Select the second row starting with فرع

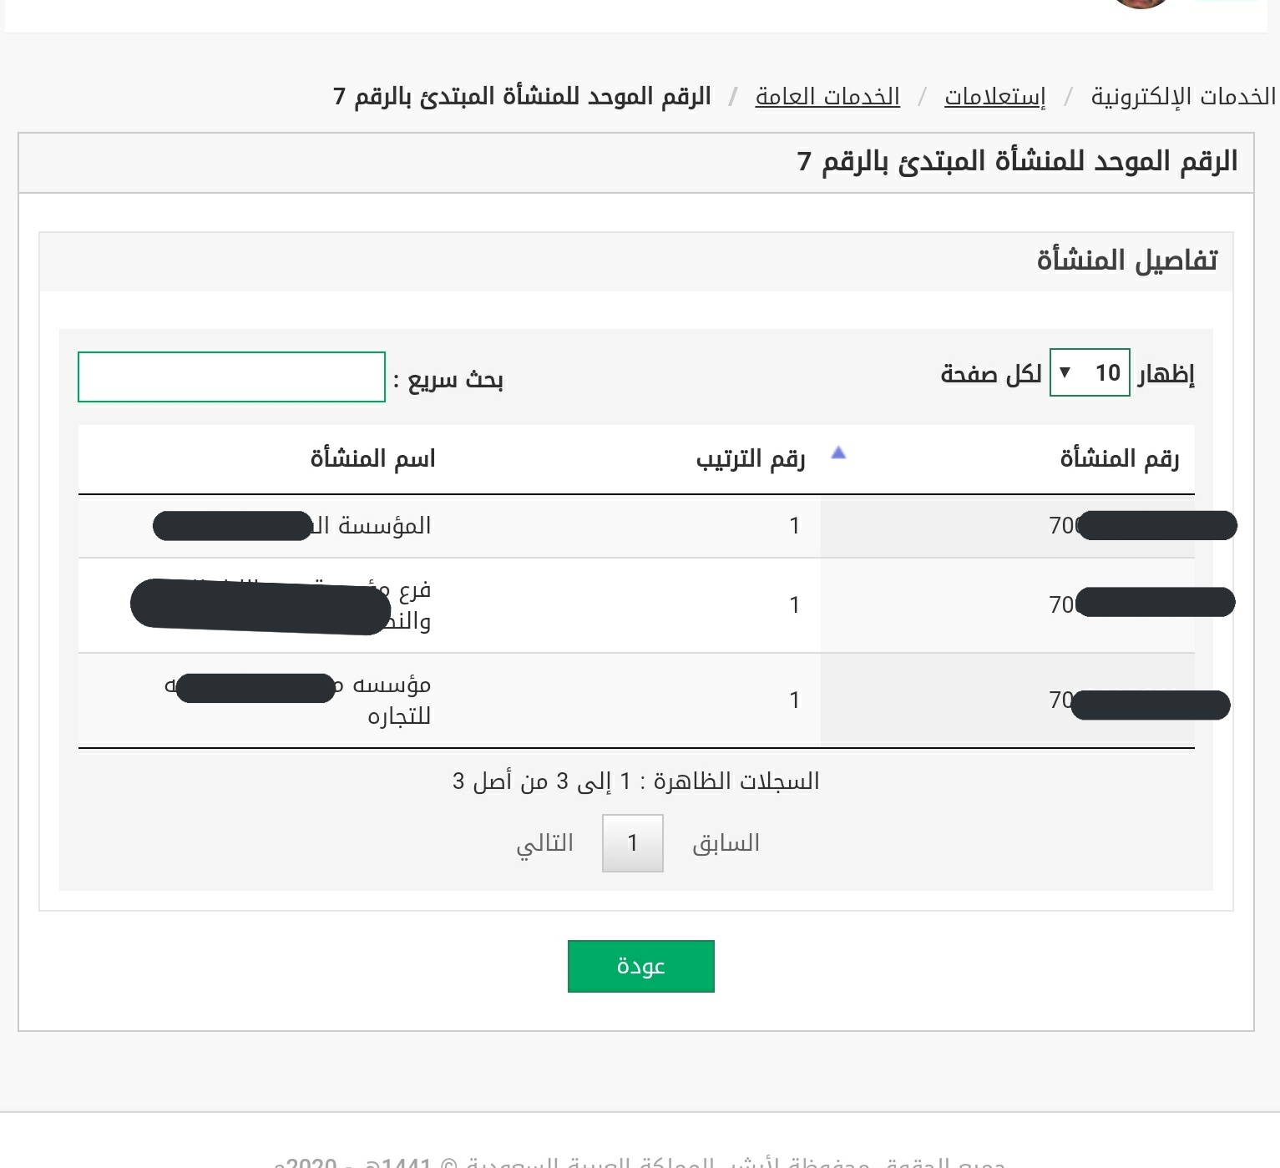point(636,605)
